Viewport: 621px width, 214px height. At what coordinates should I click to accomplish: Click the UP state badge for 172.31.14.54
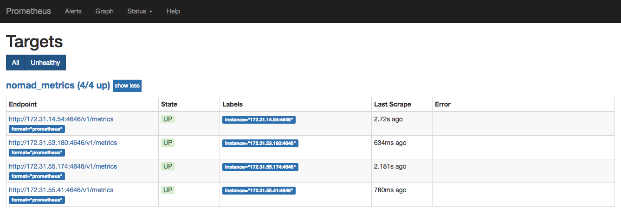coord(168,119)
